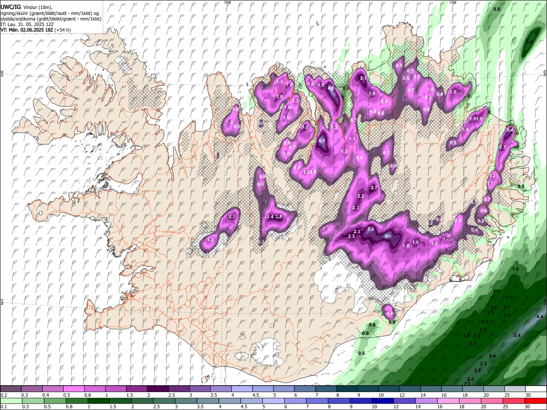547x410 pixels.
Task: Click the red-pink 25 rain legend swatch
Action: coord(515,401)
